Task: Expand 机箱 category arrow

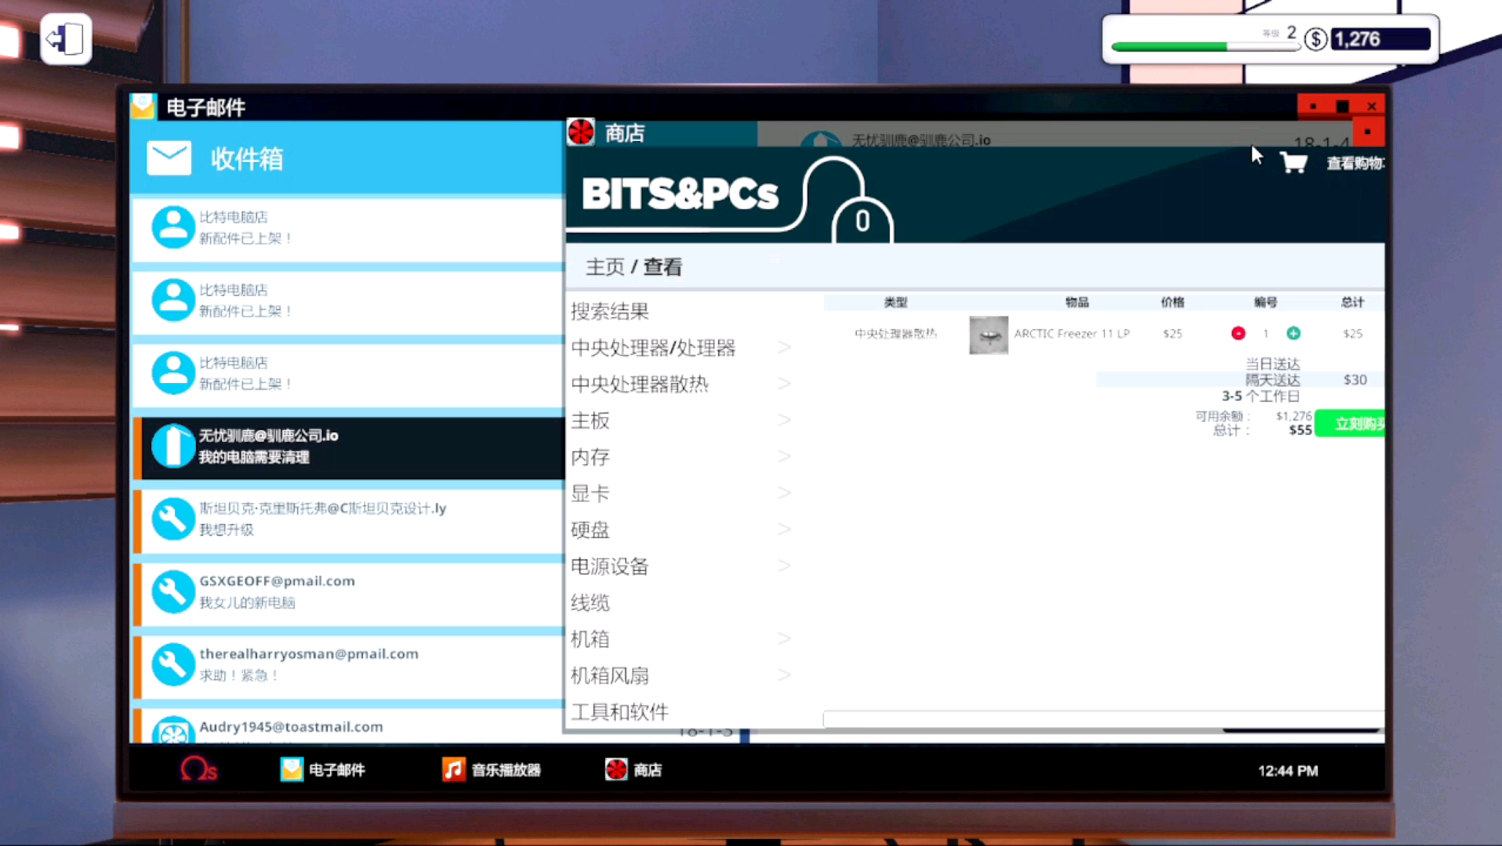Action: (x=784, y=639)
